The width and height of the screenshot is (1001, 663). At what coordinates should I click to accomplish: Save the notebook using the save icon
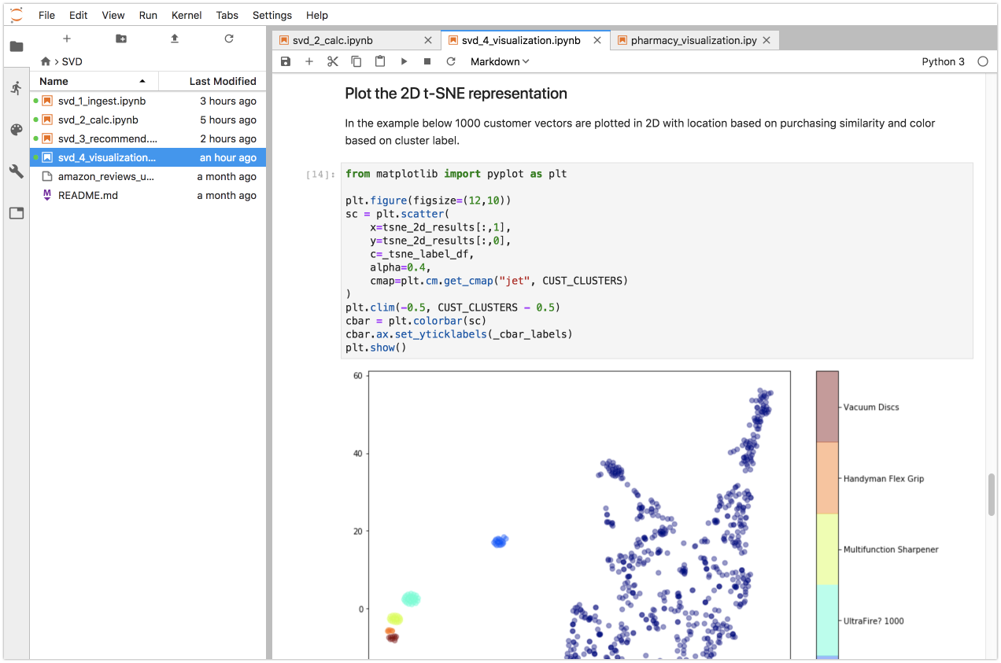285,61
